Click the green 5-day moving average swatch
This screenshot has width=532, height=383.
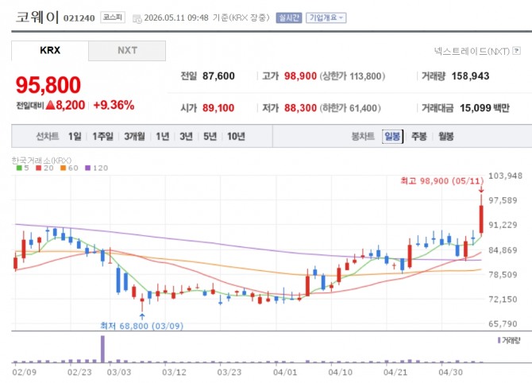[x=19, y=168]
